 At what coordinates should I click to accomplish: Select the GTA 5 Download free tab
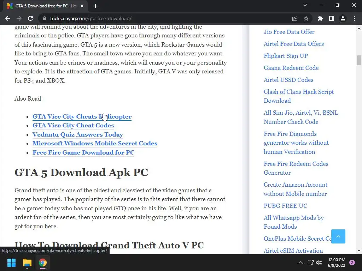pyautogui.click(x=45, y=6)
